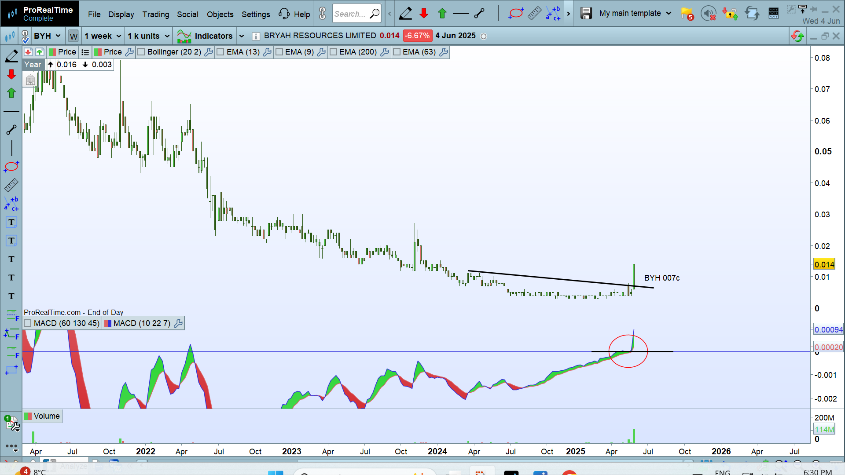Screen dimensions: 845x475
Task: Open the BYH ticker dropdown
Action: [48, 36]
